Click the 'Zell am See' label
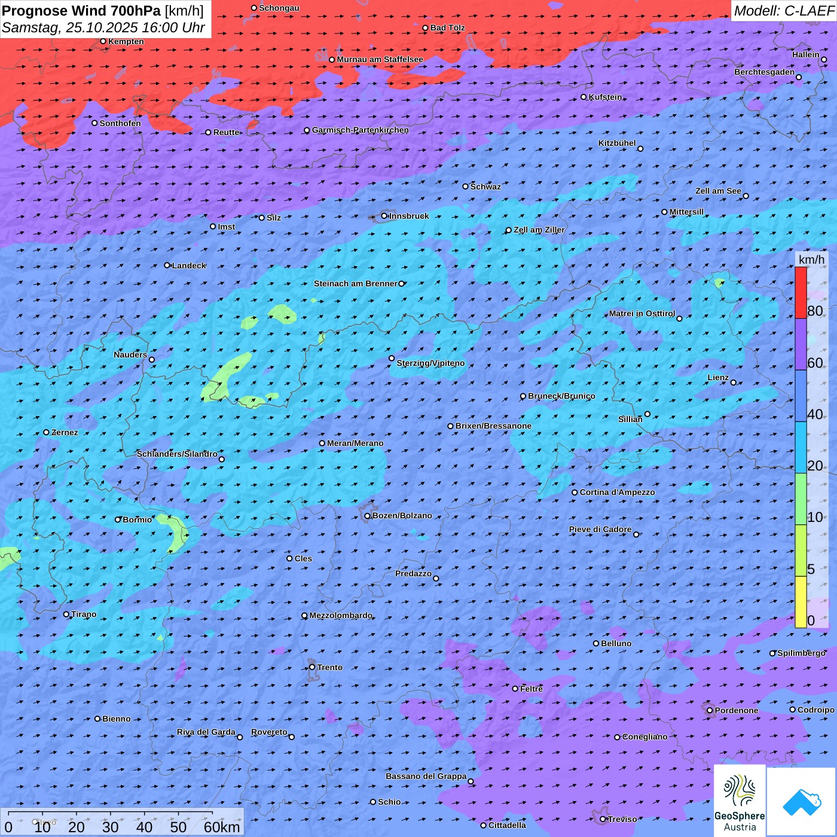Viewport: 837px width, 837px height. 718,191
